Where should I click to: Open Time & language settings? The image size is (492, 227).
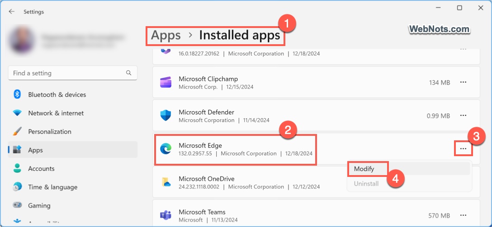[73, 187]
